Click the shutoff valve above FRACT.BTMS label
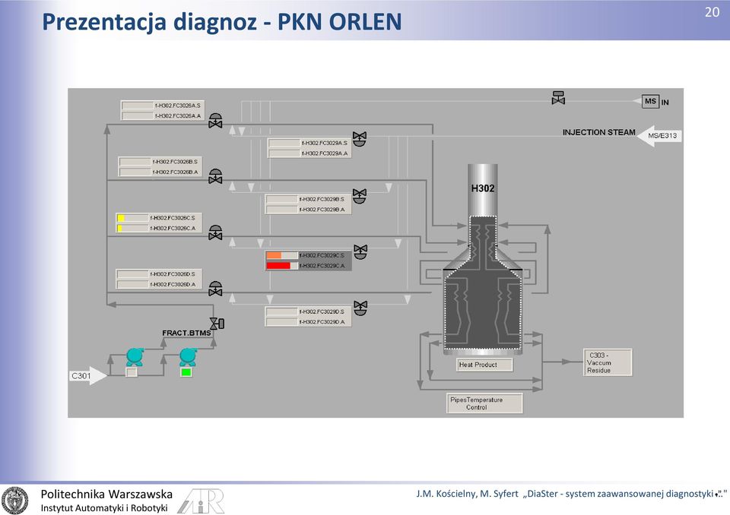The height and width of the screenshot is (515, 730). (x=217, y=323)
